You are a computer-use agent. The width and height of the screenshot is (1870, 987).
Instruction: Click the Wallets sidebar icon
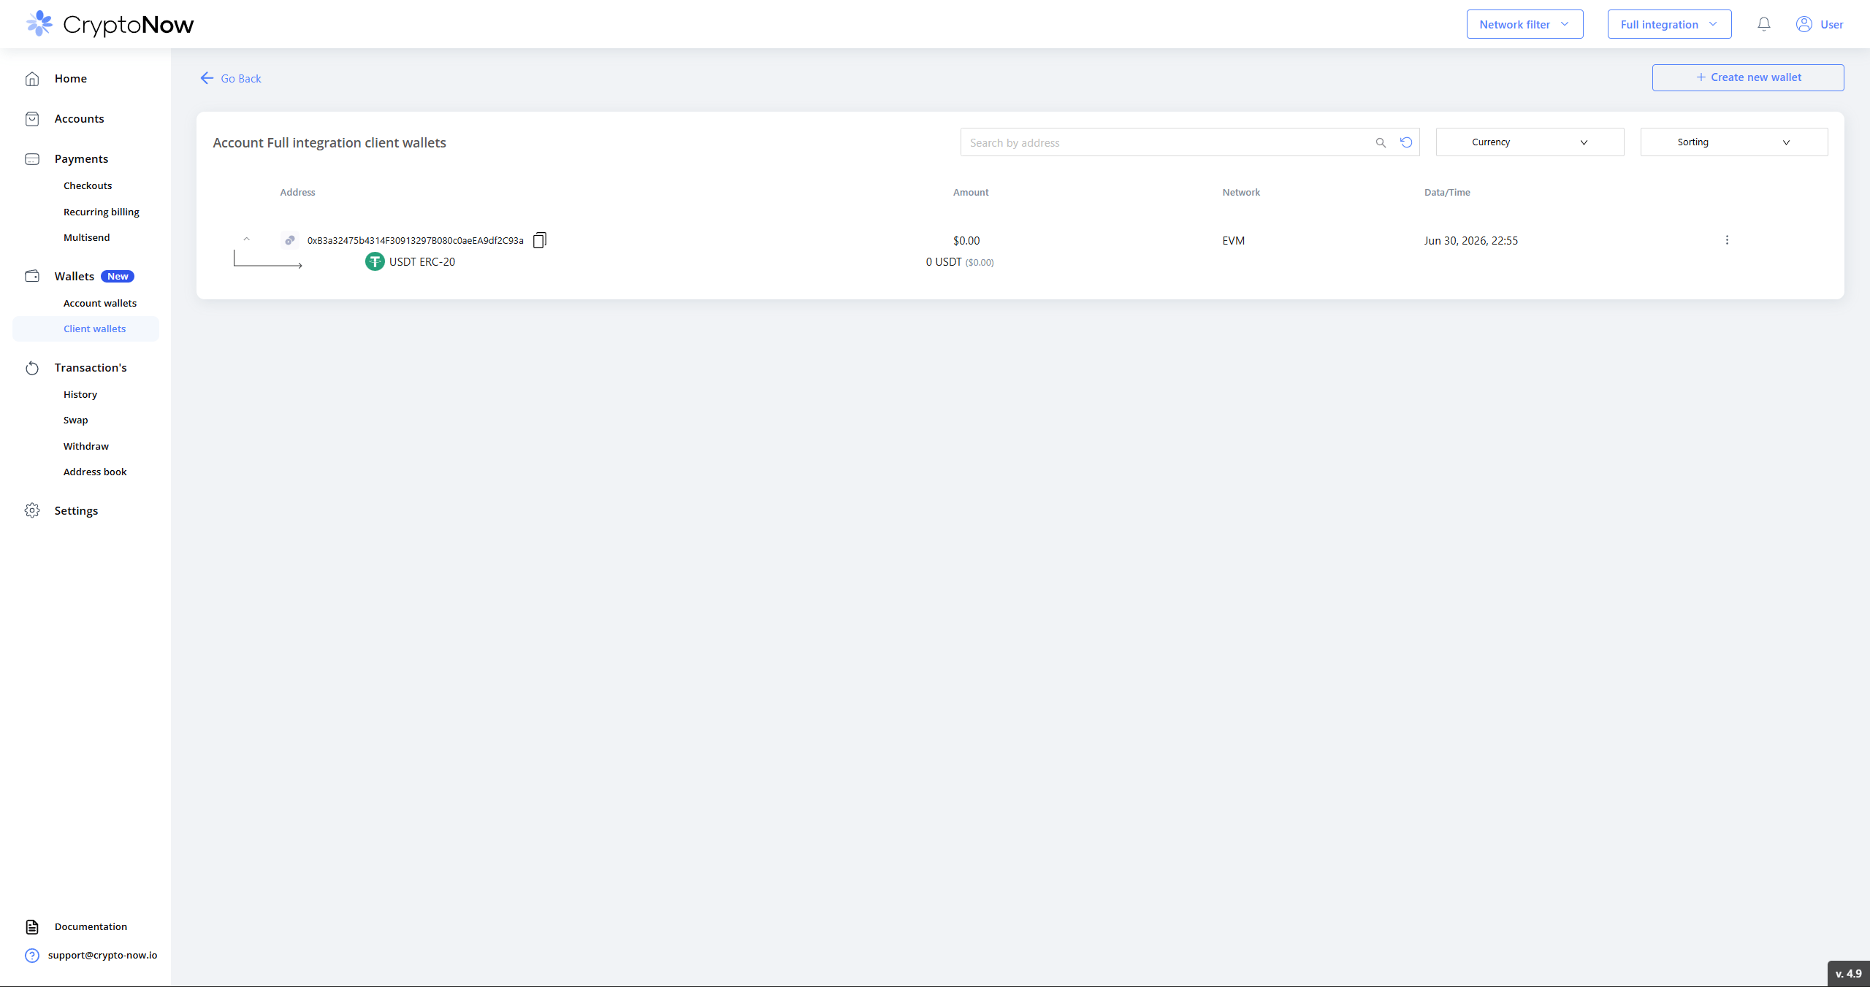click(x=32, y=276)
